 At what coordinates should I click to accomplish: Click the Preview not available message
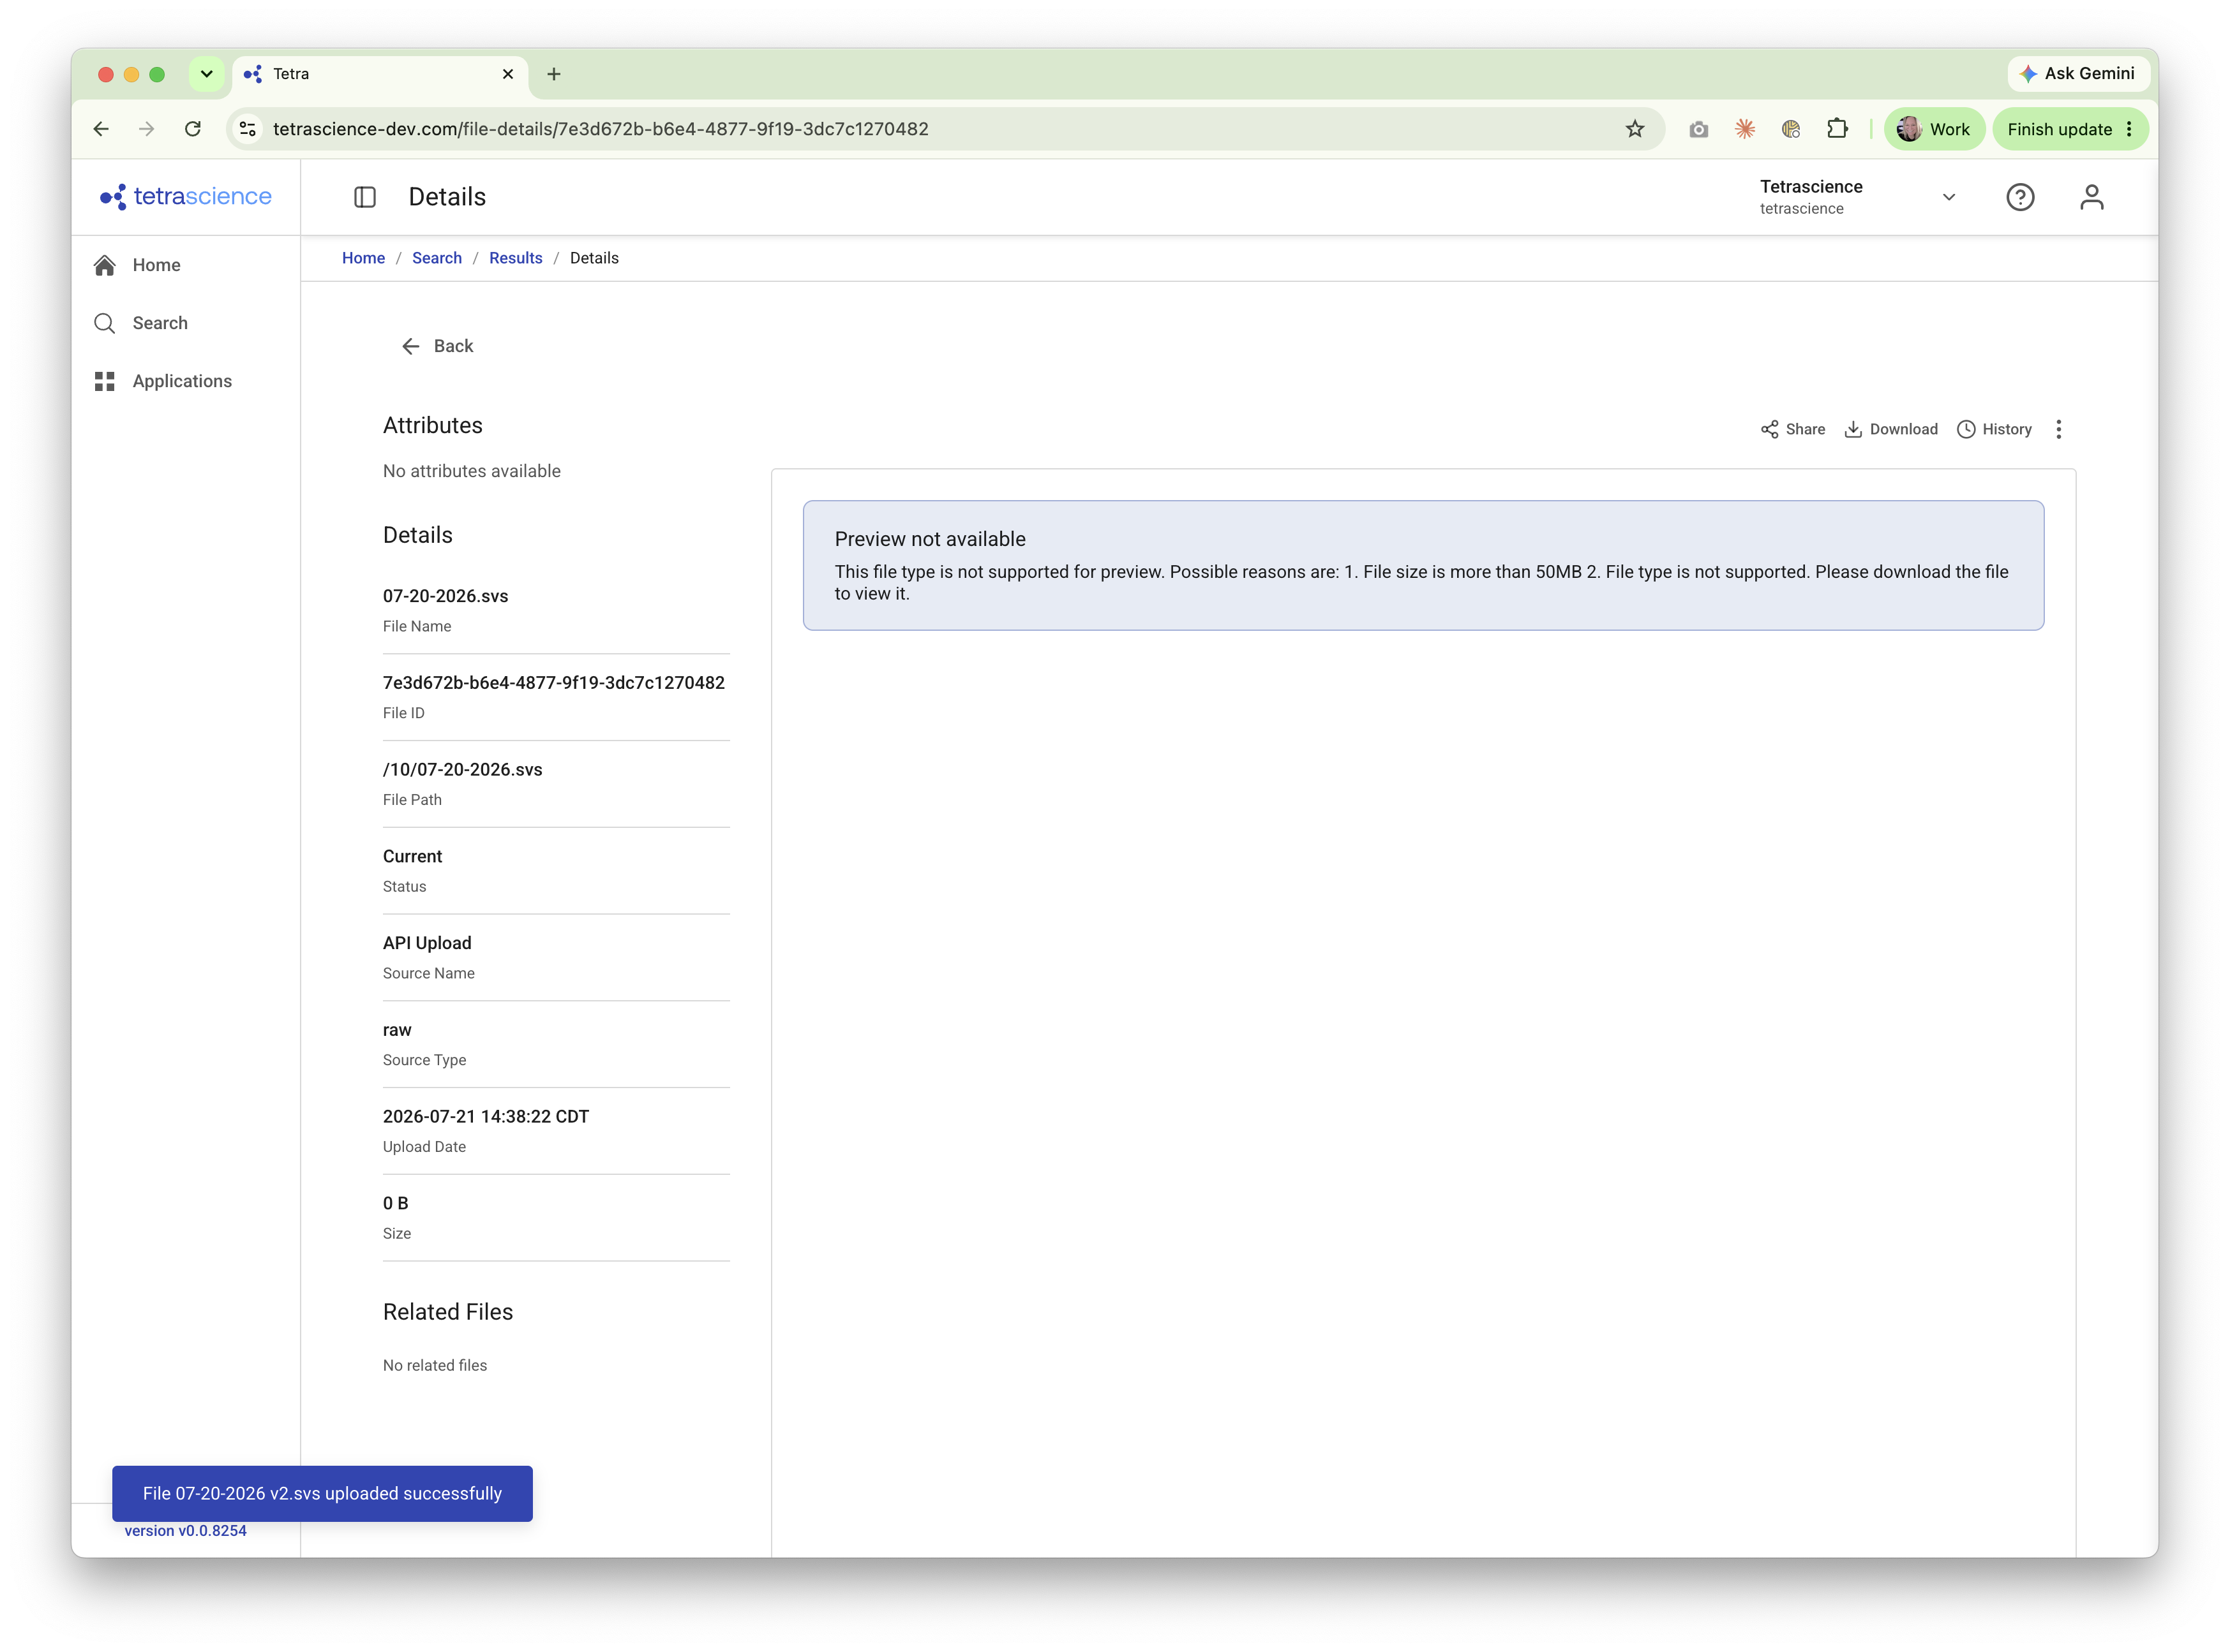(1424, 565)
